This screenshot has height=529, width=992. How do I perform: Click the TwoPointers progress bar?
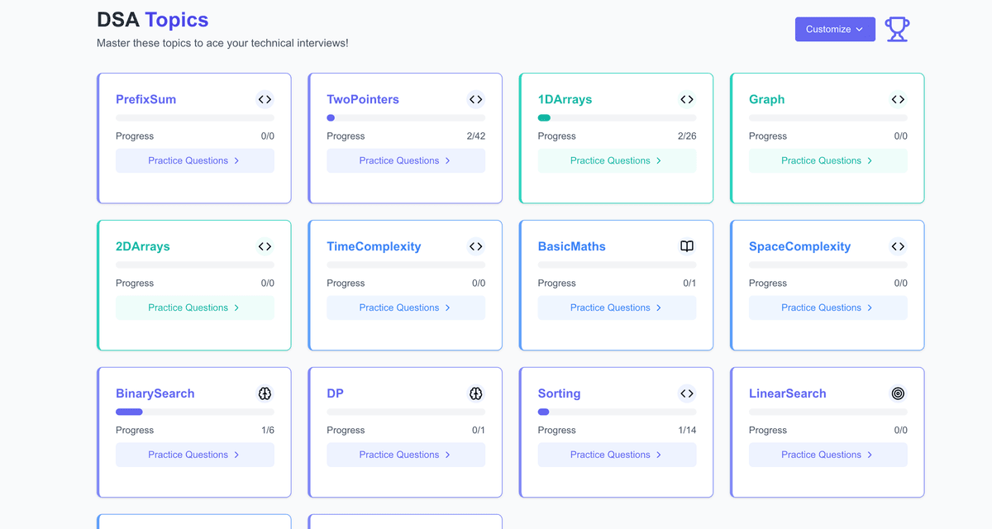tap(406, 118)
